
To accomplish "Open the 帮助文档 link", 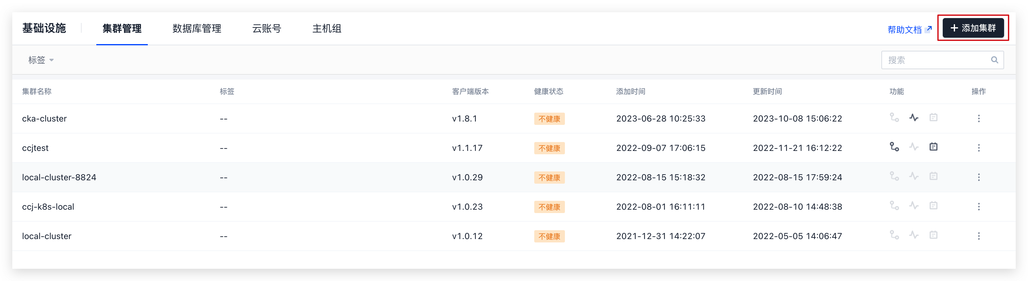I will 910,29.
